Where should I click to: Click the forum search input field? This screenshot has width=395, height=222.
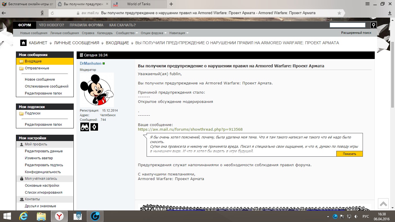(x=347, y=25)
